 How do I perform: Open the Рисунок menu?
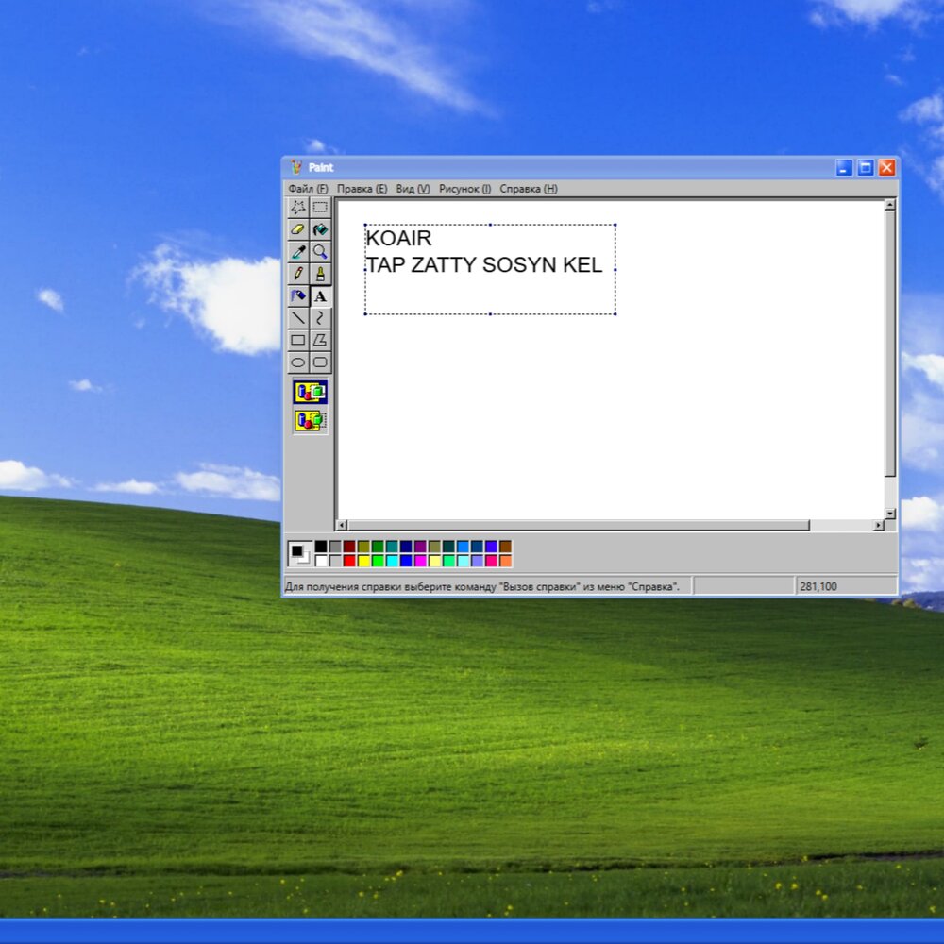coord(464,189)
